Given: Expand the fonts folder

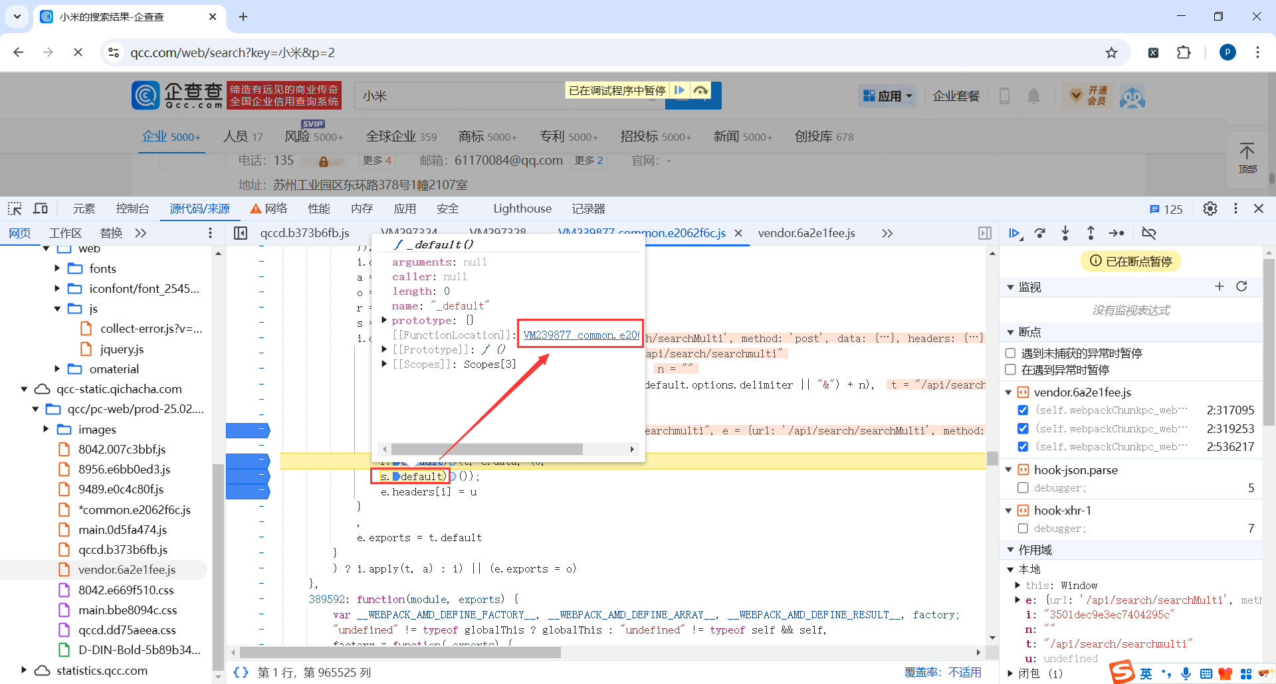Looking at the screenshot, I should coord(57,268).
